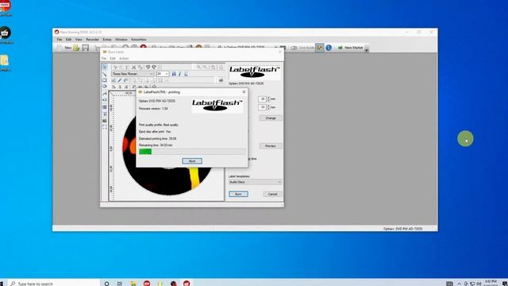Screen dimensions: 508x286
Task: Click the upper mm value field
Action: click(263, 99)
